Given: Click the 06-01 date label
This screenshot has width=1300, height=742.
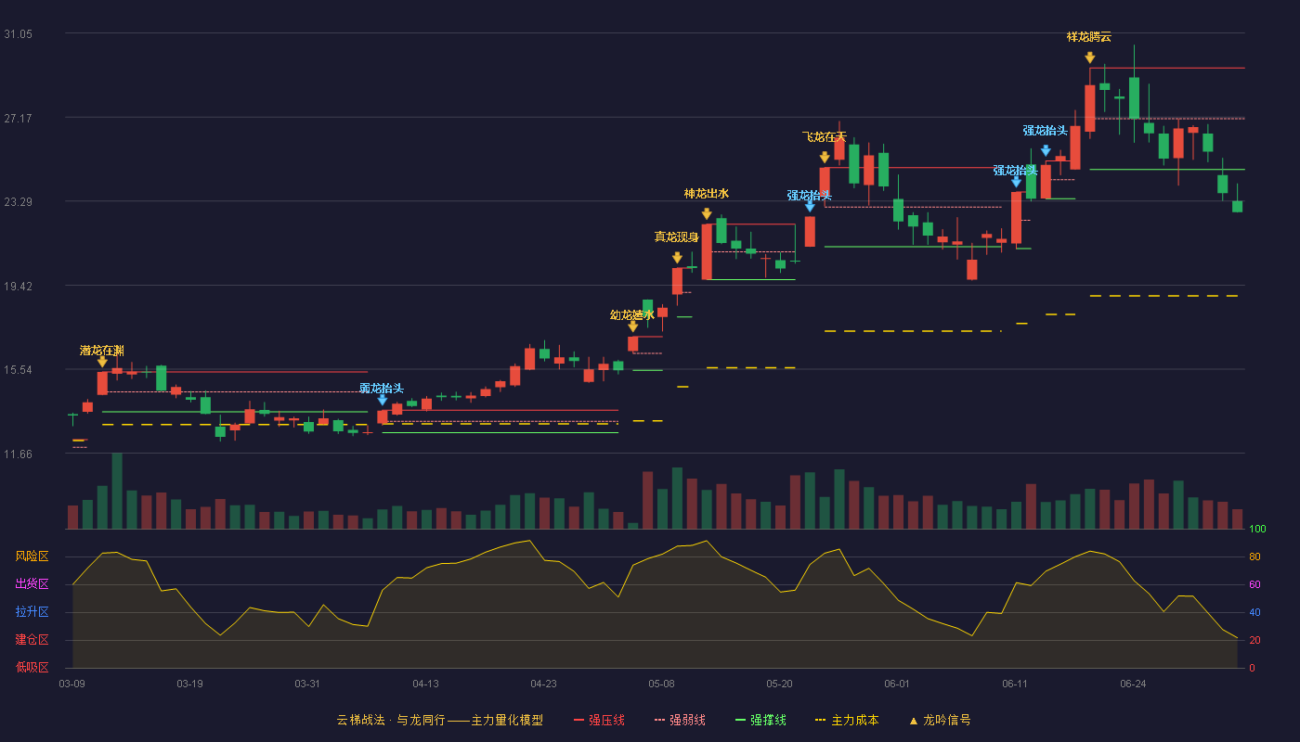Looking at the screenshot, I should [x=897, y=684].
